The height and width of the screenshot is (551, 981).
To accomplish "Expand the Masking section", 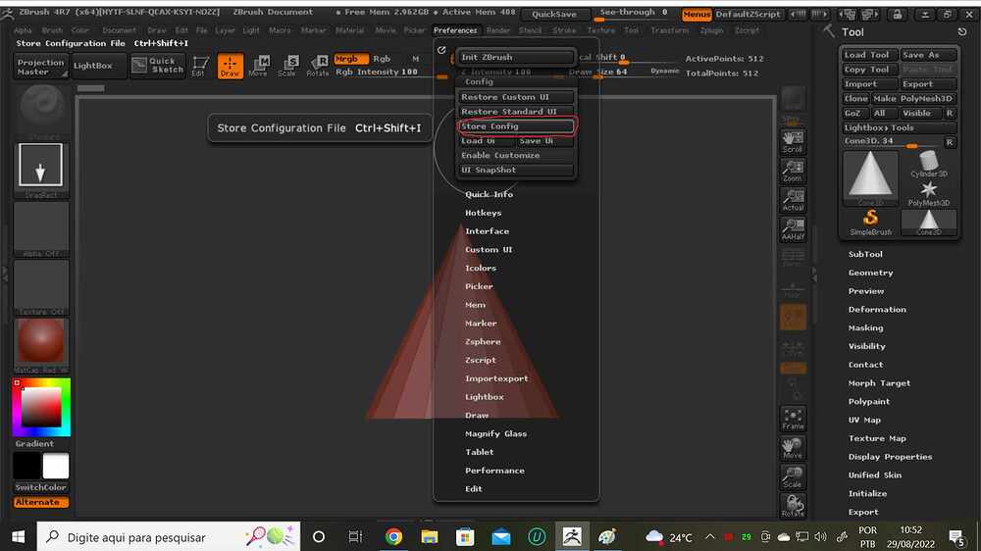I will tap(866, 327).
